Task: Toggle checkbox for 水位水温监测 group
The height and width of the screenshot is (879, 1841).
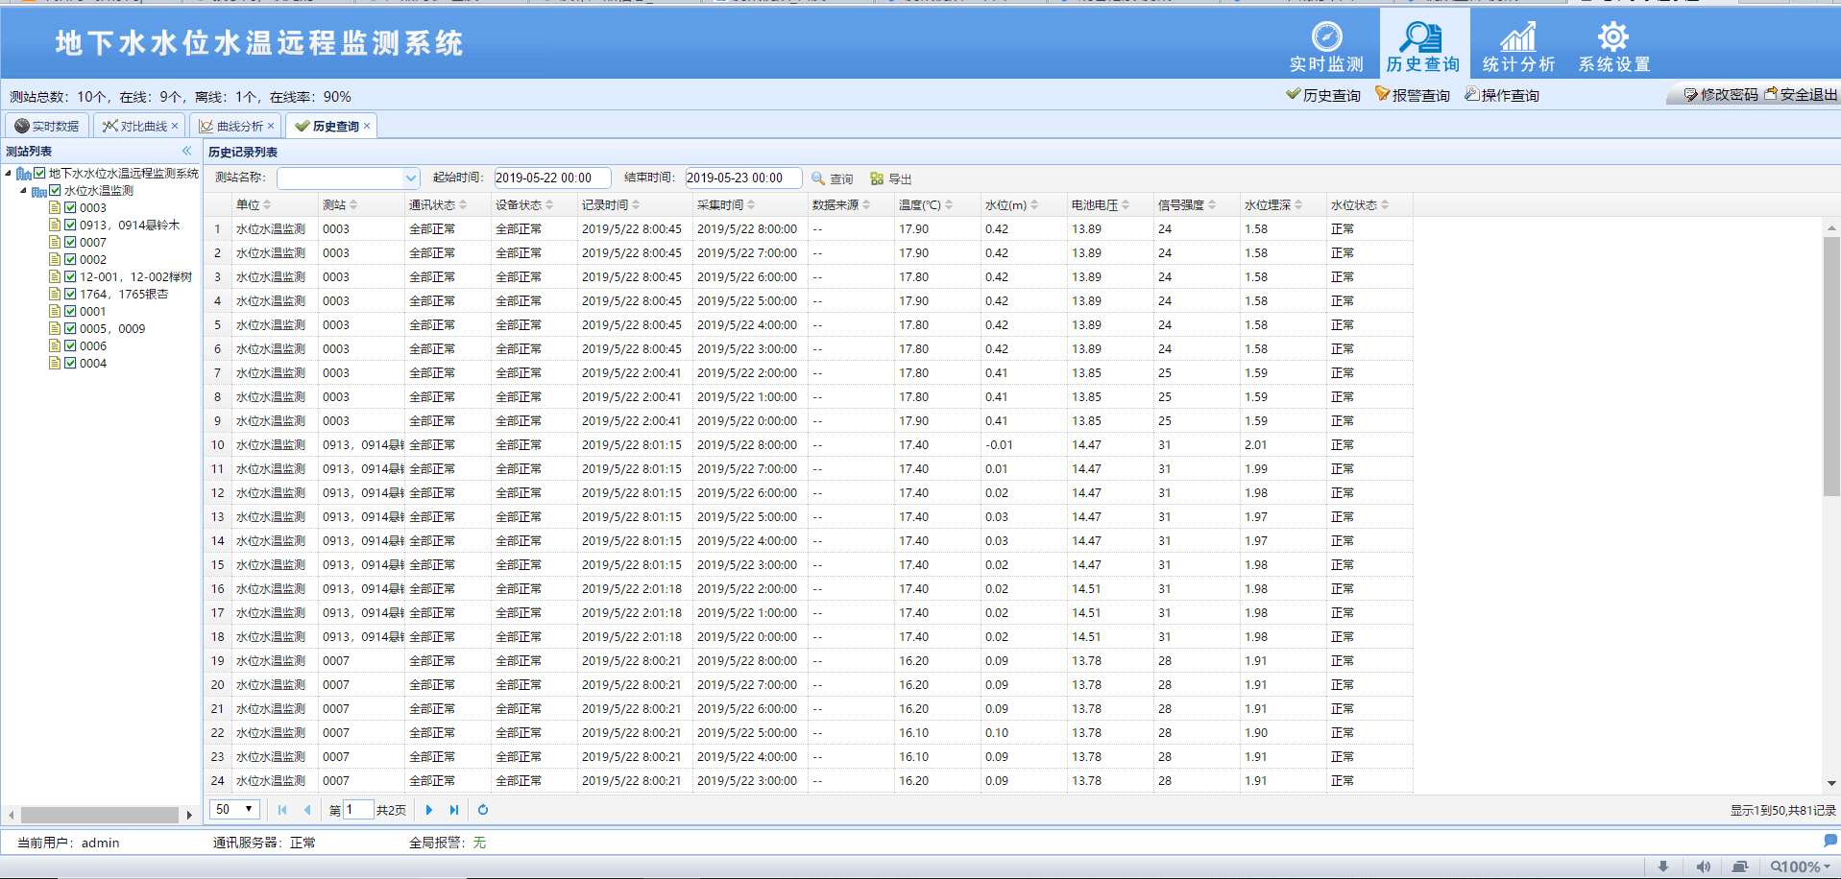Action: [55, 191]
